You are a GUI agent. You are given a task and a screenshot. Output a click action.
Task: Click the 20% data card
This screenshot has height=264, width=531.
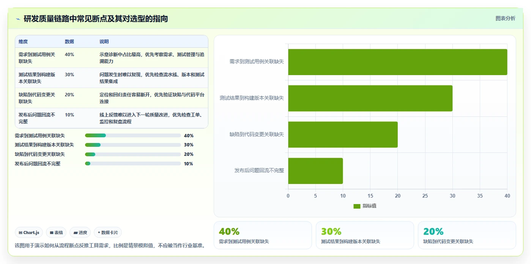(467, 235)
